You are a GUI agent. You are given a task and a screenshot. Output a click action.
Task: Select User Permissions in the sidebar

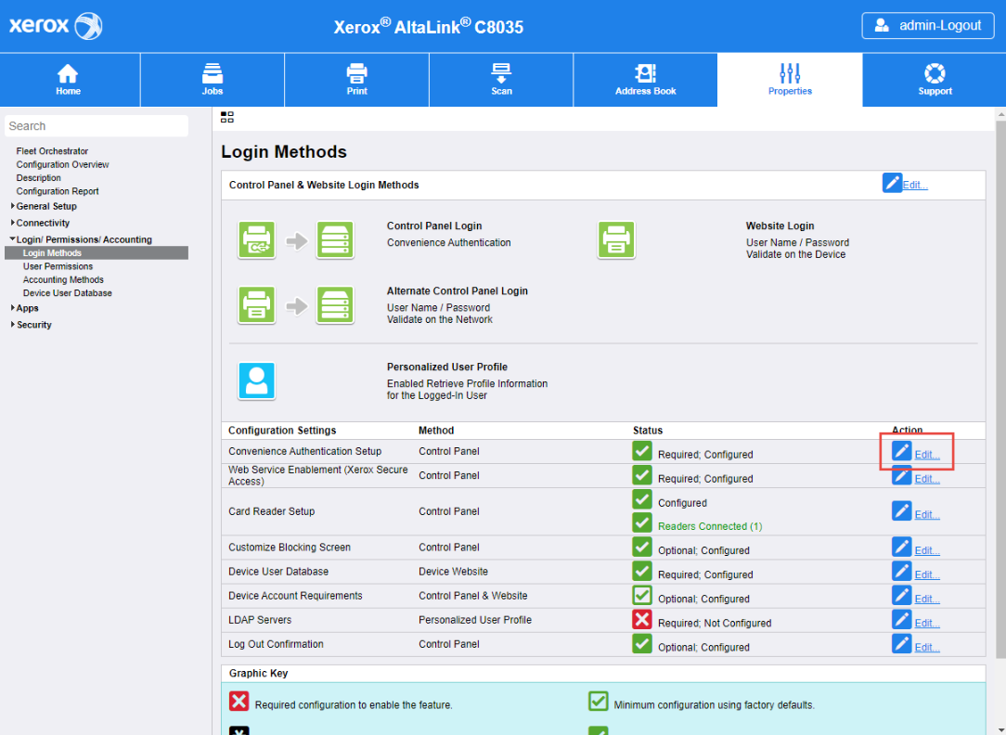pyautogui.click(x=58, y=266)
